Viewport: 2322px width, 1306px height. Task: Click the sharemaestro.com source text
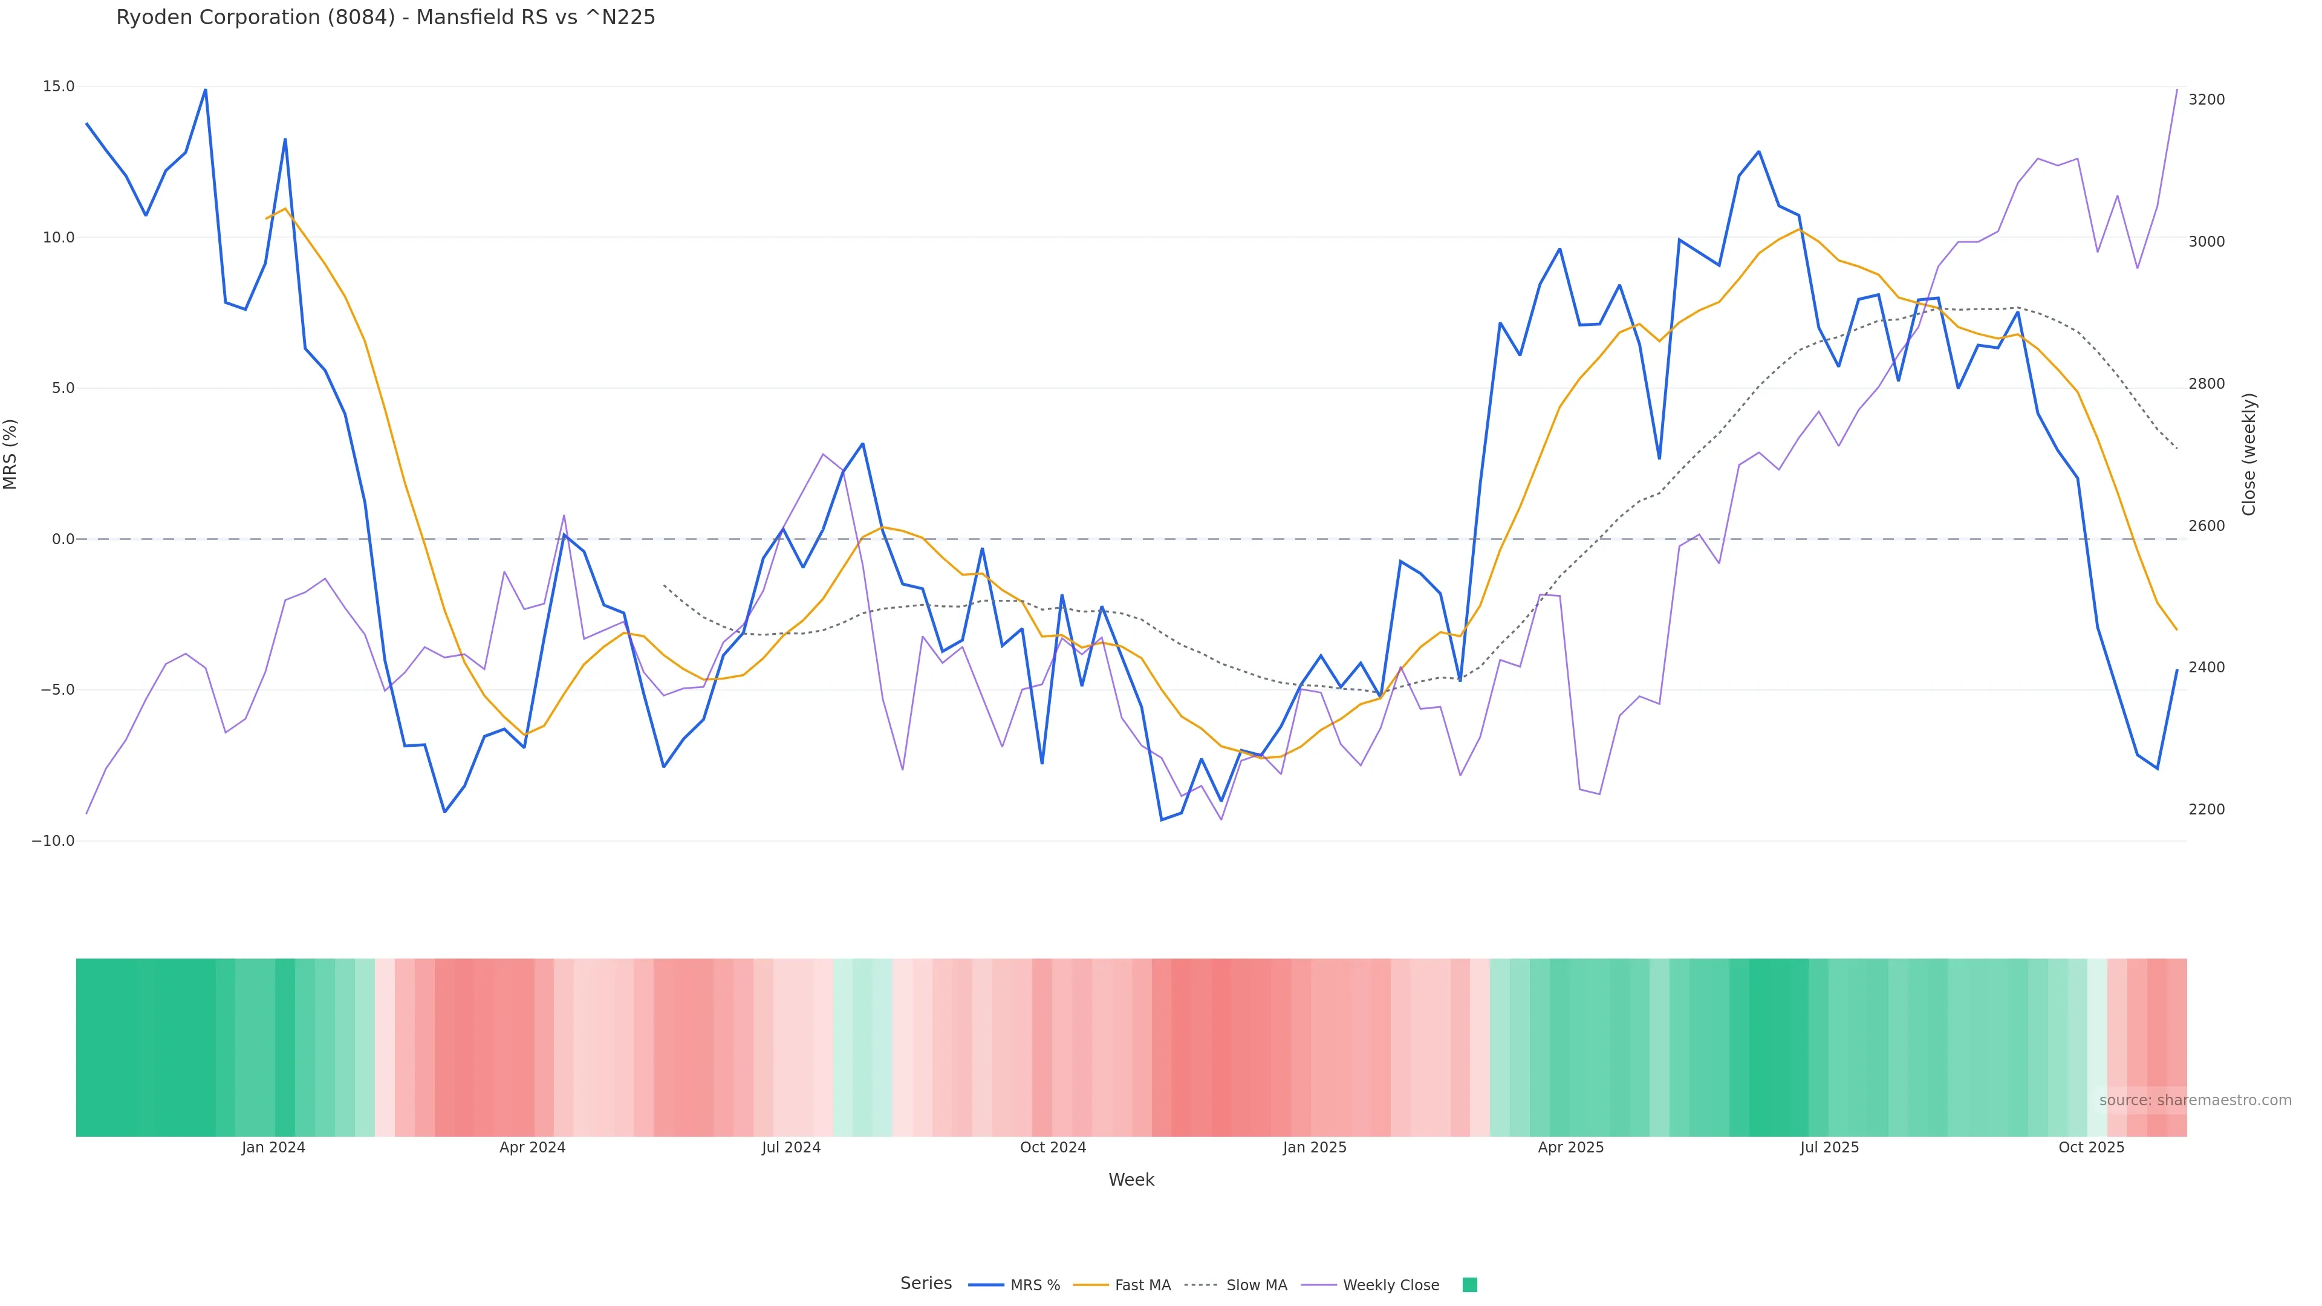(2195, 1100)
